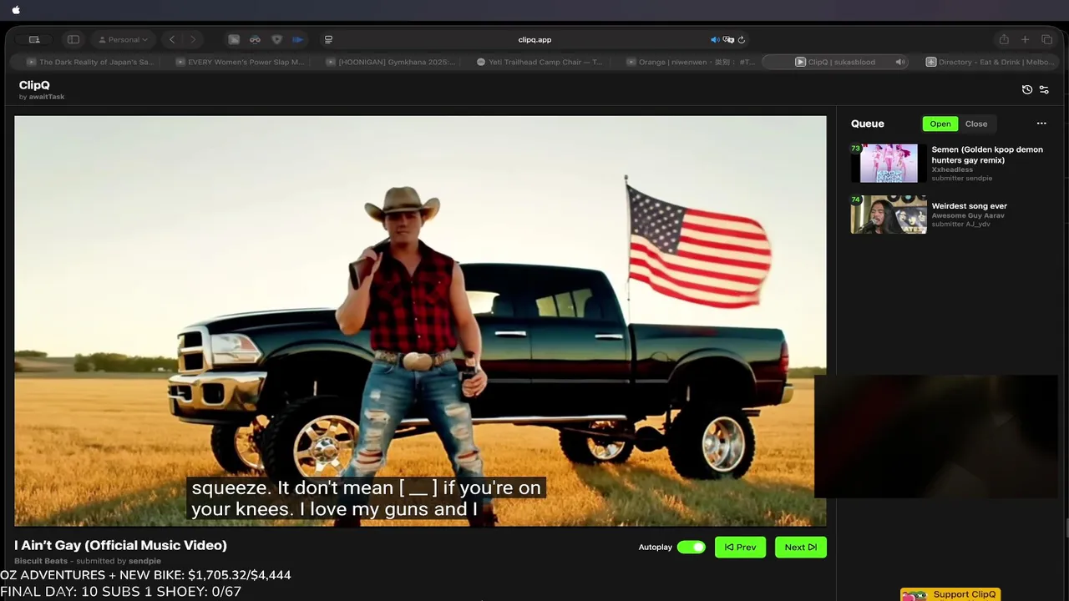Open the Personal profile dropdown

point(124,39)
